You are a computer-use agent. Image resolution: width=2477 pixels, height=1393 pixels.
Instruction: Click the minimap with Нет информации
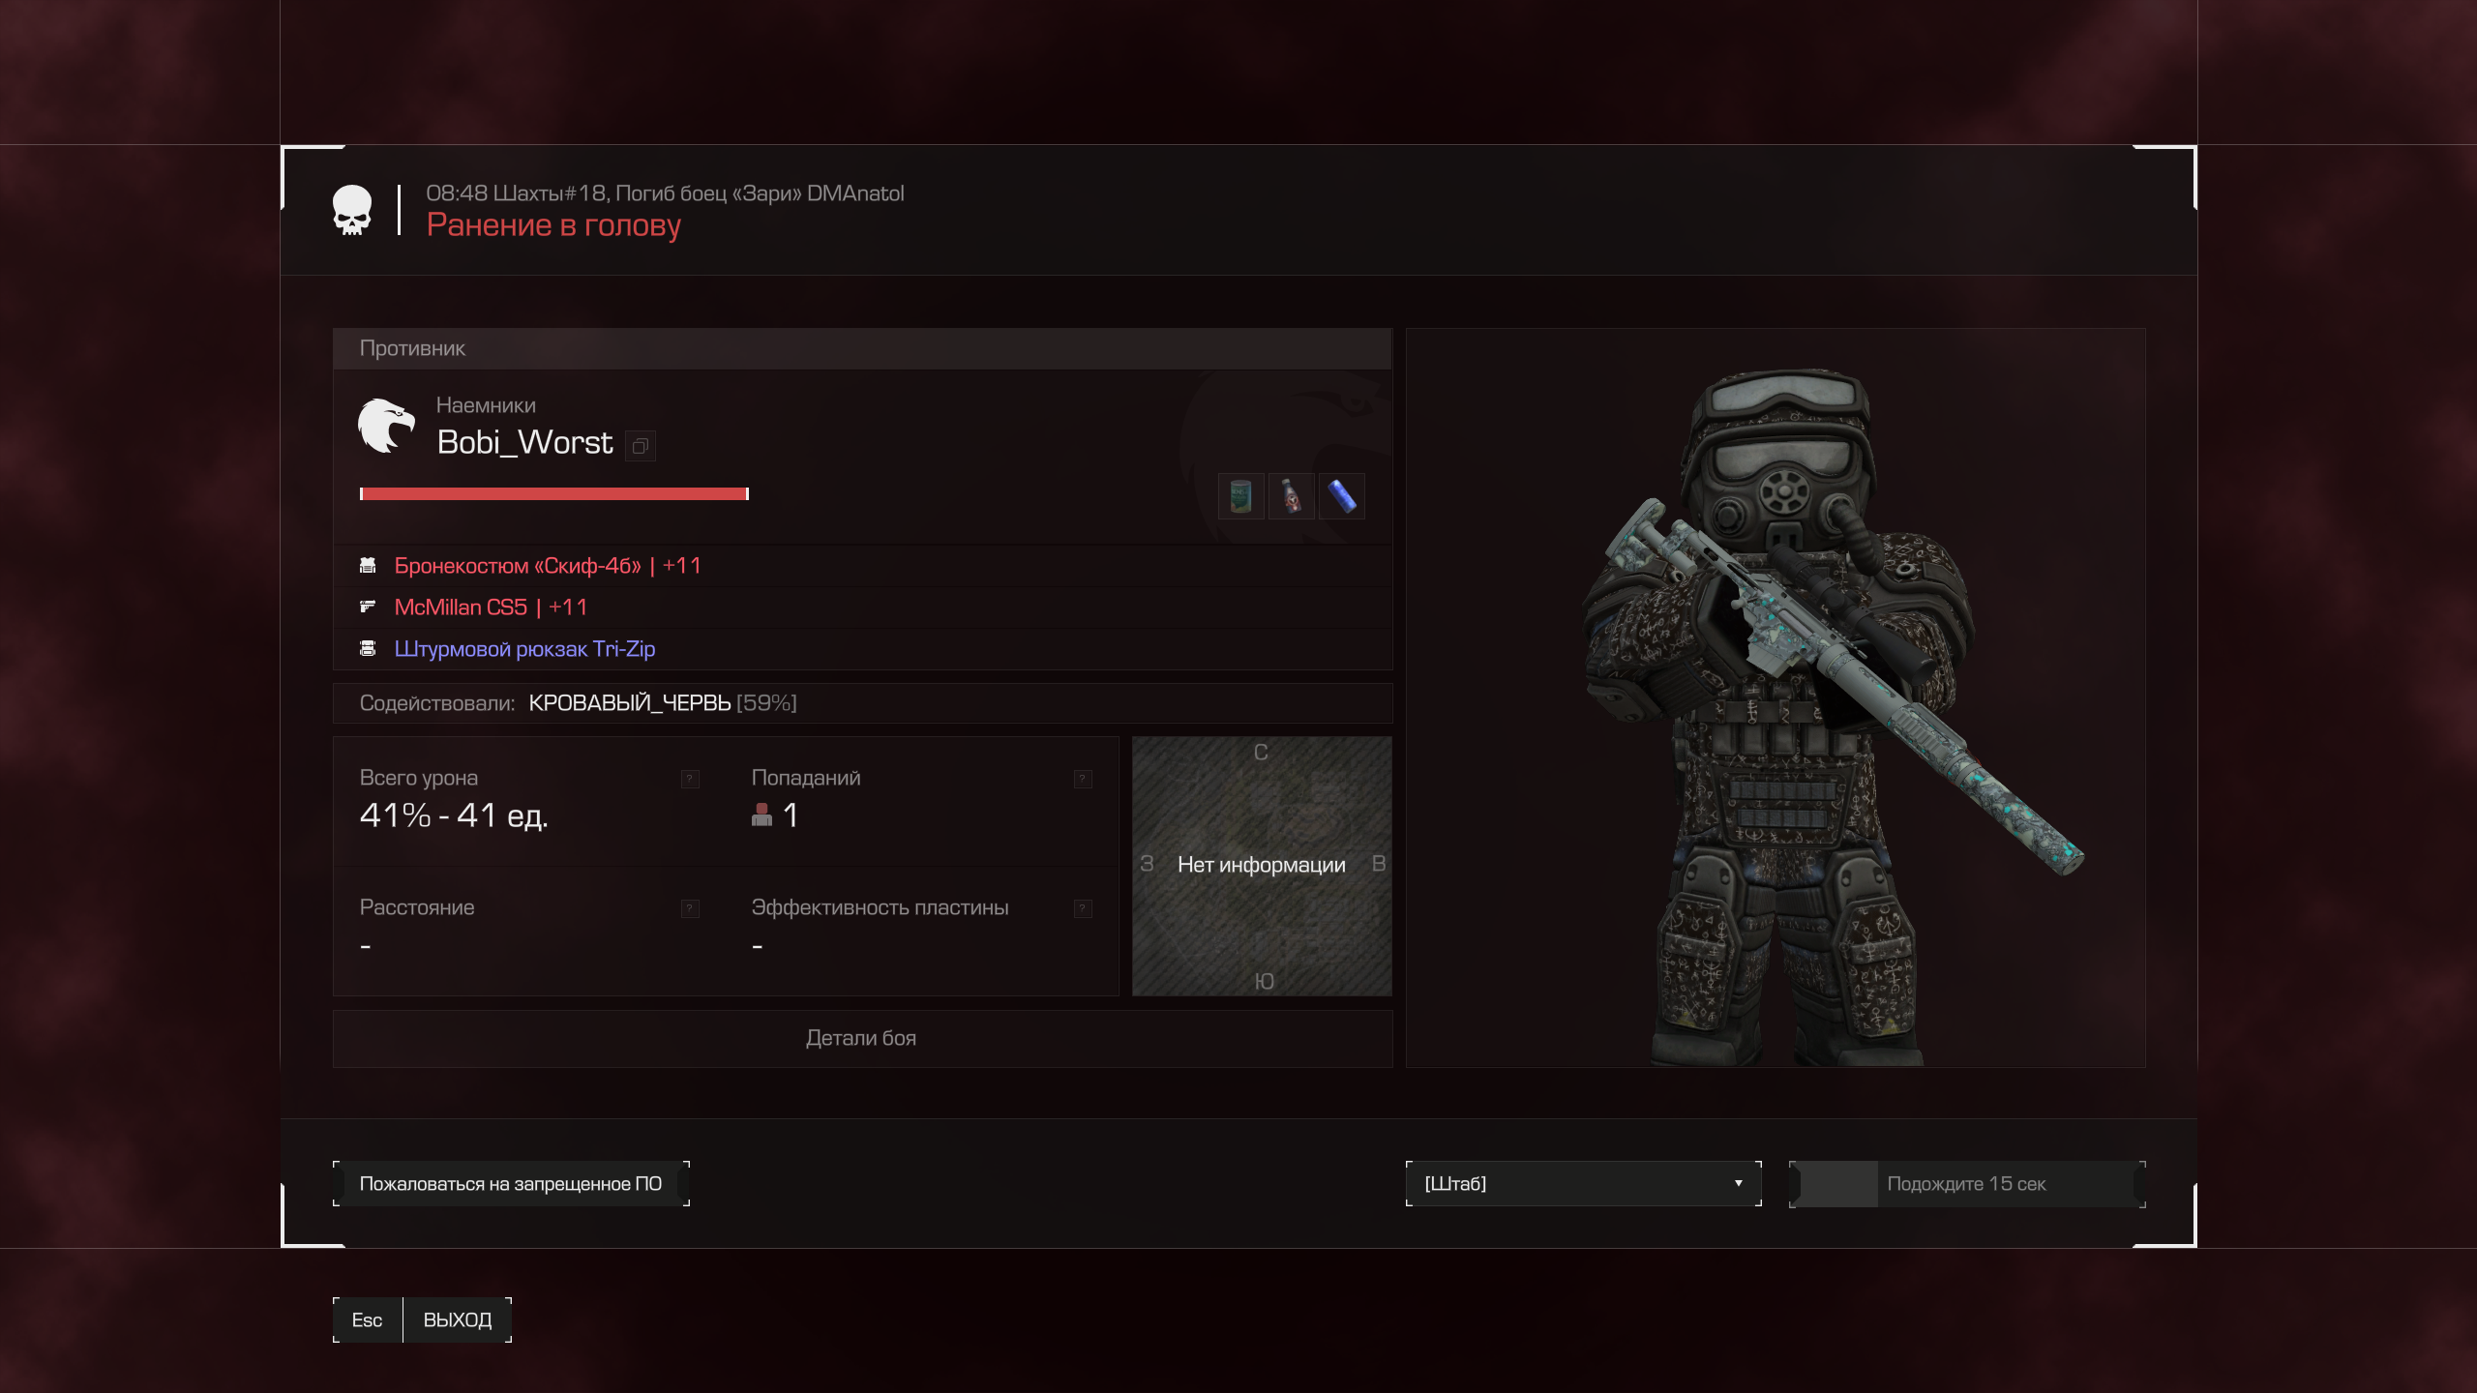1262,866
